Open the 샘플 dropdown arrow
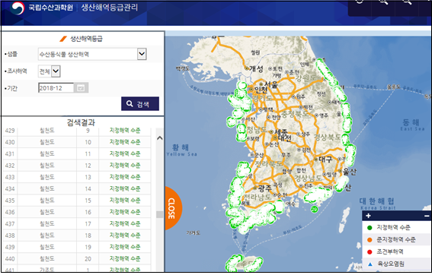The width and height of the screenshot is (432, 275). click(x=142, y=54)
